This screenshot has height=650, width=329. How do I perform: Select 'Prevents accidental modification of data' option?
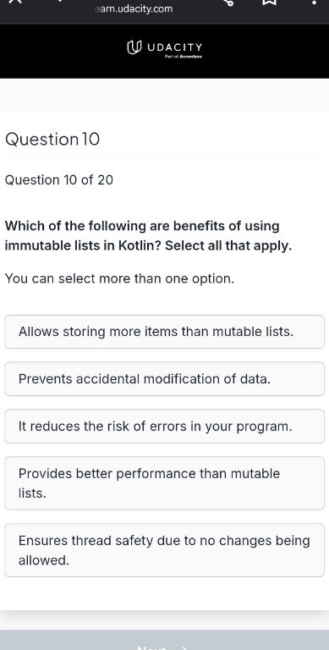(164, 379)
